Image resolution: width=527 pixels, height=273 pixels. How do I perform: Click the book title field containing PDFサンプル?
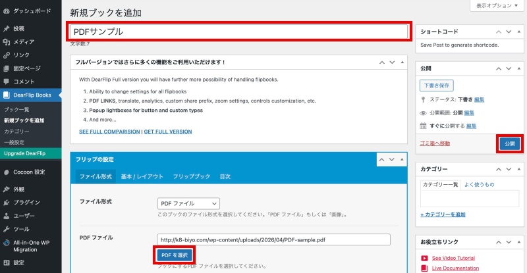238,31
